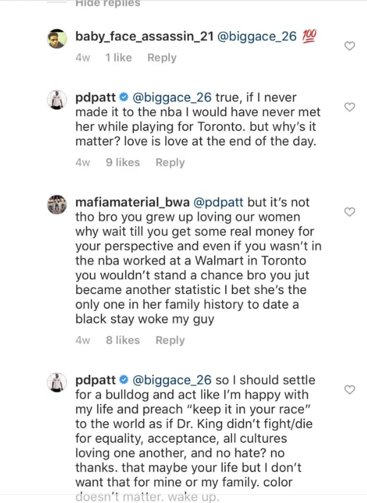This screenshot has height=503, width=367.
Task: Like pdpatt's comment about Dr. King
Action: (x=349, y=390)
